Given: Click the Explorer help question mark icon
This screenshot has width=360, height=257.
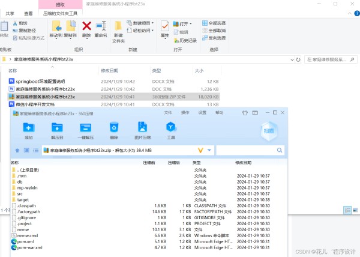Looking at the screenshot, I should 357,14.
